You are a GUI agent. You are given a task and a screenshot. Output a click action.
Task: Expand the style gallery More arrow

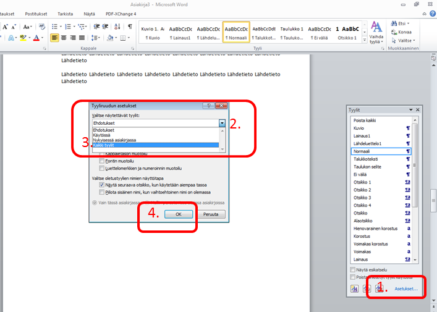365,40
